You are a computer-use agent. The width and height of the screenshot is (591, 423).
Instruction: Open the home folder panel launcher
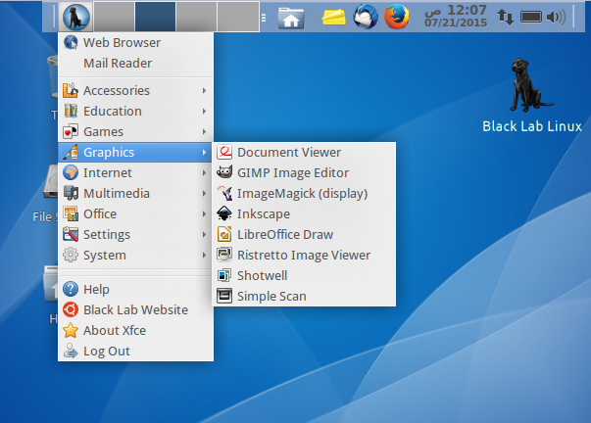[291, 18]
